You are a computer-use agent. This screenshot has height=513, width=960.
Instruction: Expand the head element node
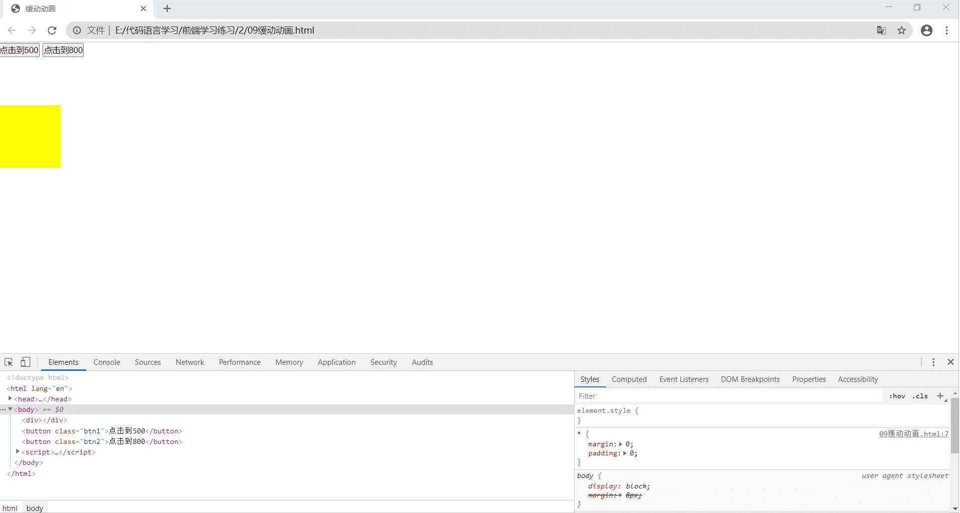pos(10,398)
